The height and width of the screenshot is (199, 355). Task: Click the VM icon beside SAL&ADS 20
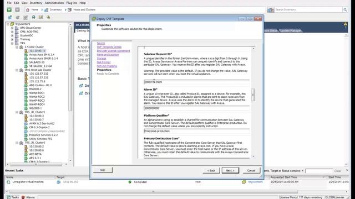[26, 62]
